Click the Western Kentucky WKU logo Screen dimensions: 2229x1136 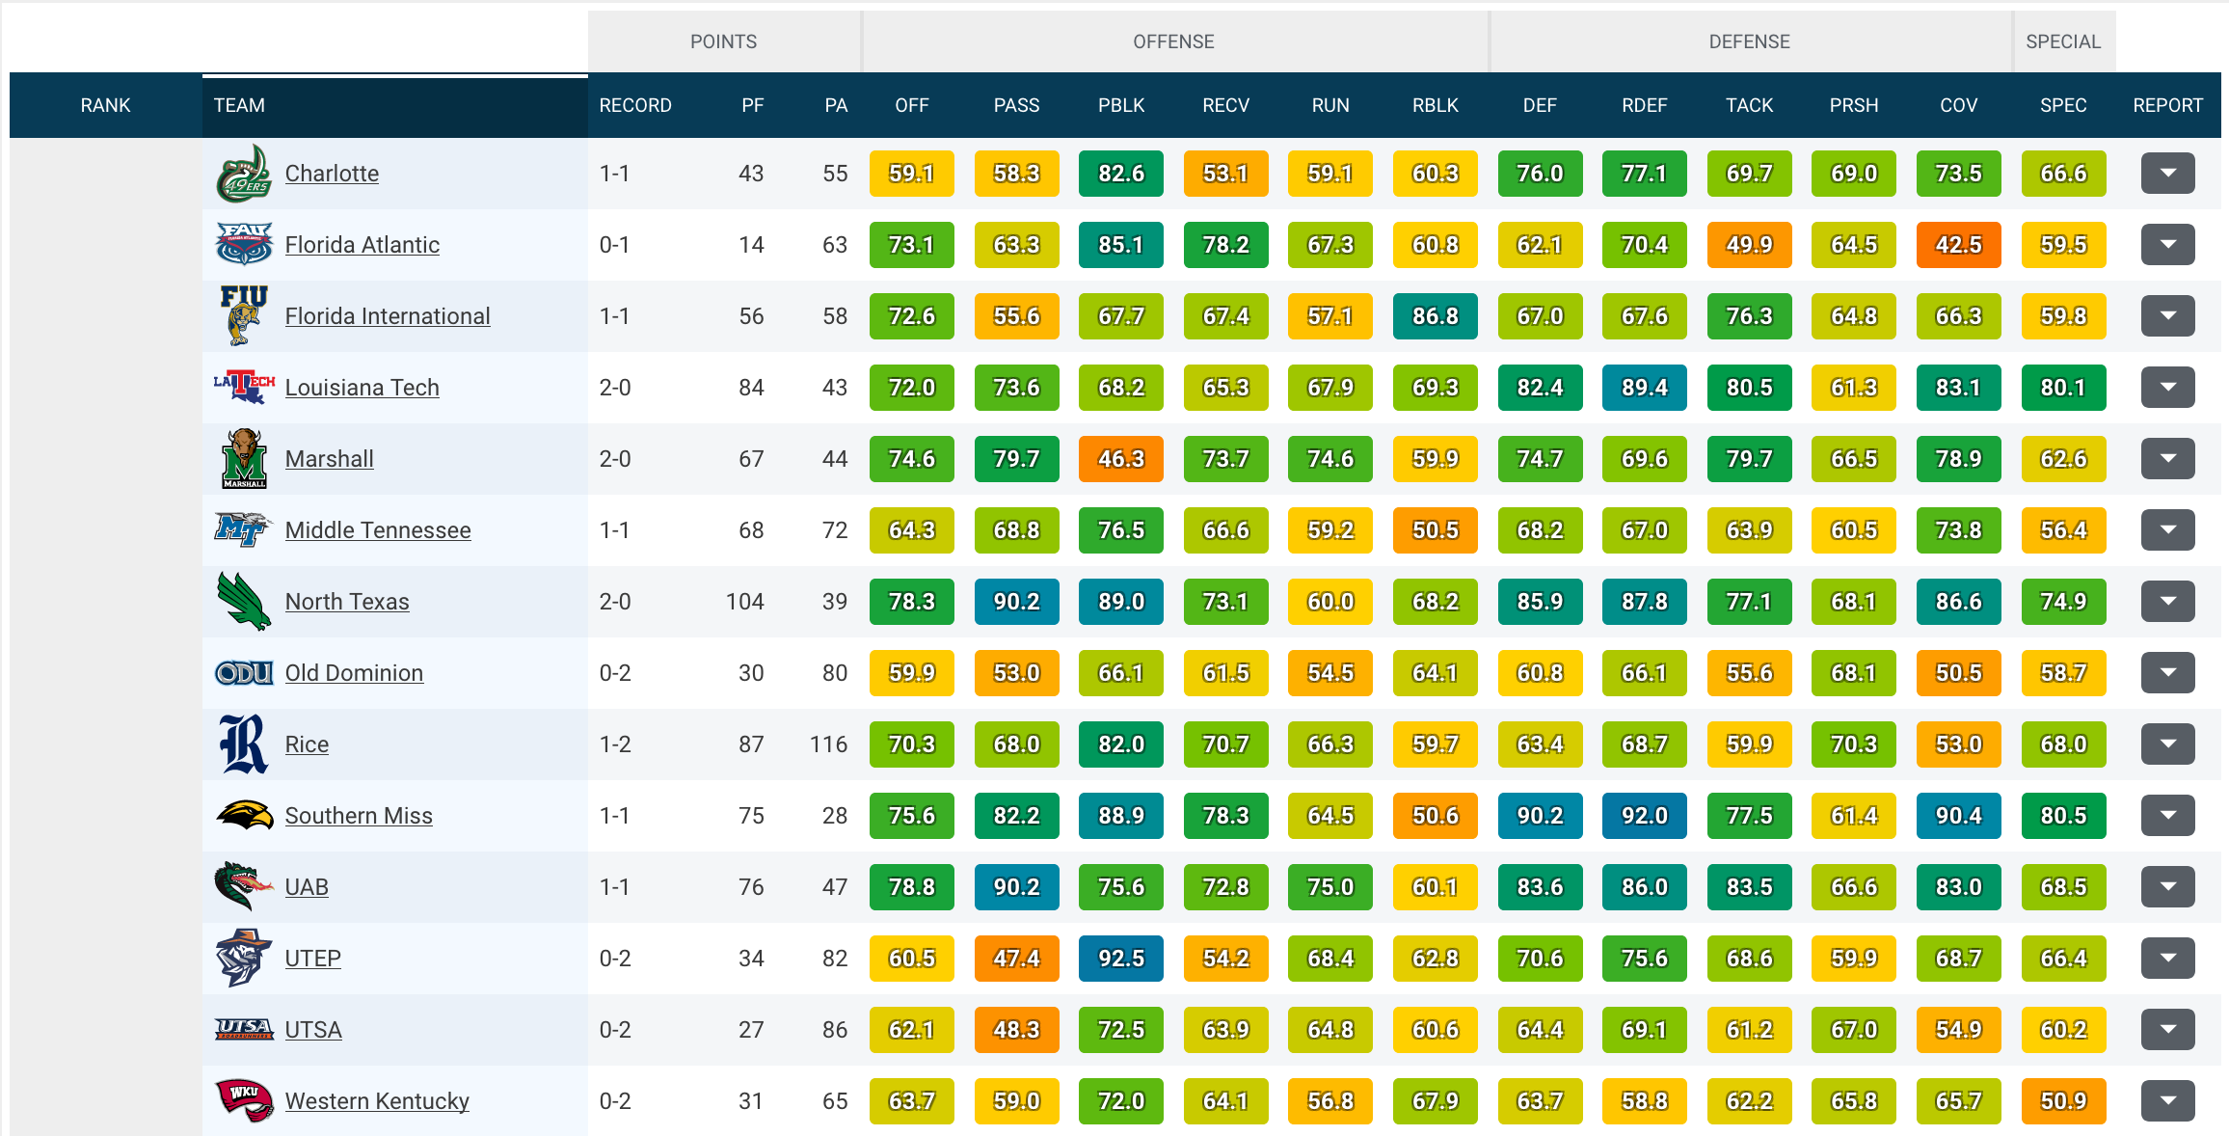244,1101
